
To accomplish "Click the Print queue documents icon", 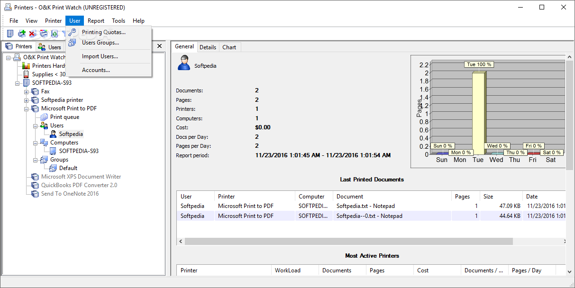I will (x=44, y=117).
